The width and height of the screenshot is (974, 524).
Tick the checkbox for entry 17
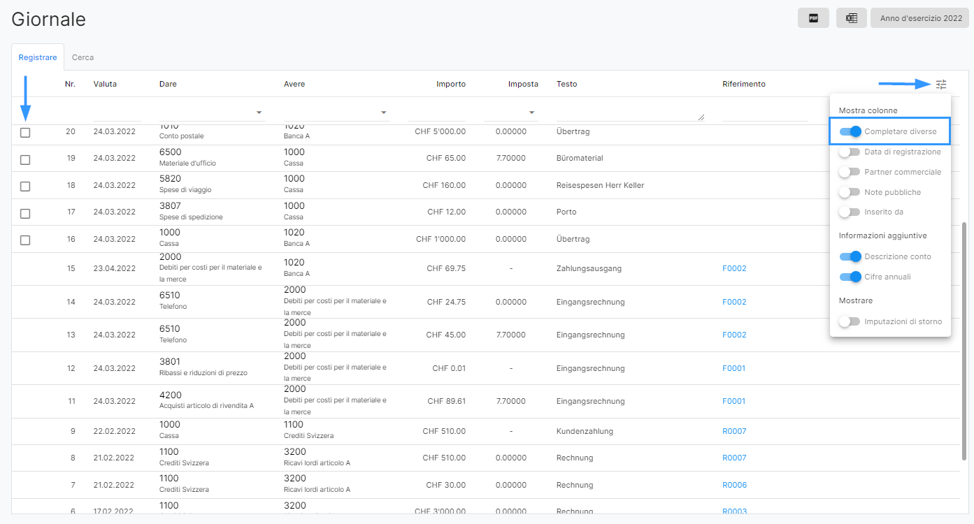[25, 213]
